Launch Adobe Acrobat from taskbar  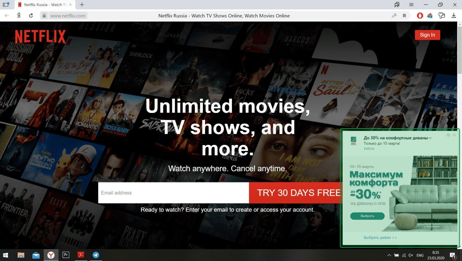pyautogui.click(x=81, y=255)
